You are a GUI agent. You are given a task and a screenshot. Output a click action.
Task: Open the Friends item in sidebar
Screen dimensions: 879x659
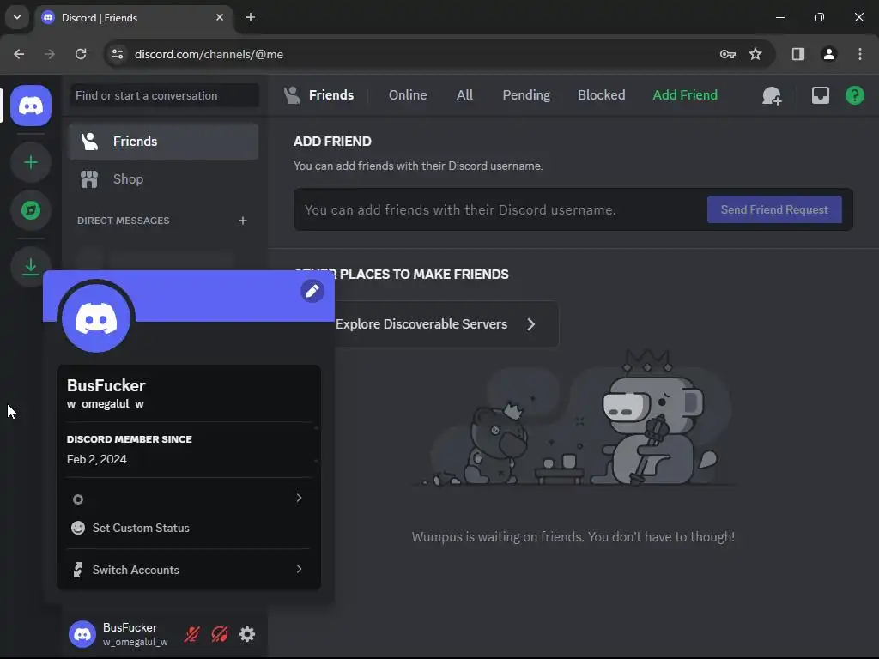(x=164, y=142)
